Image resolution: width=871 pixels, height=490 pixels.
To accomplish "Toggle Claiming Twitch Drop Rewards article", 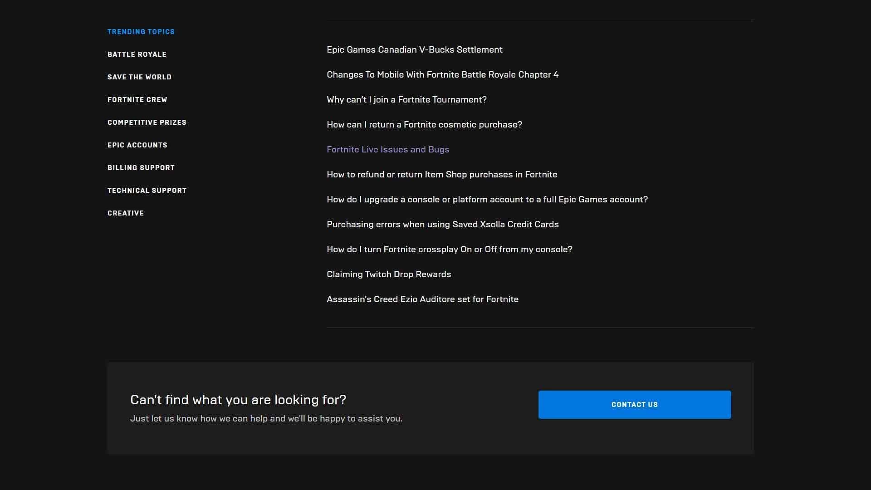I will [389, 274].
